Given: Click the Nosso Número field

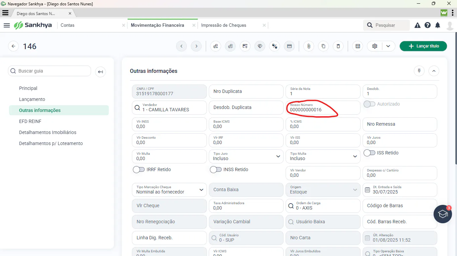Looking at the screenshot, I should click(x=323, y=108).
